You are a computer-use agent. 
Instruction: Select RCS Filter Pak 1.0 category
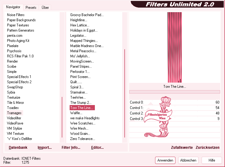click(20, 56)
